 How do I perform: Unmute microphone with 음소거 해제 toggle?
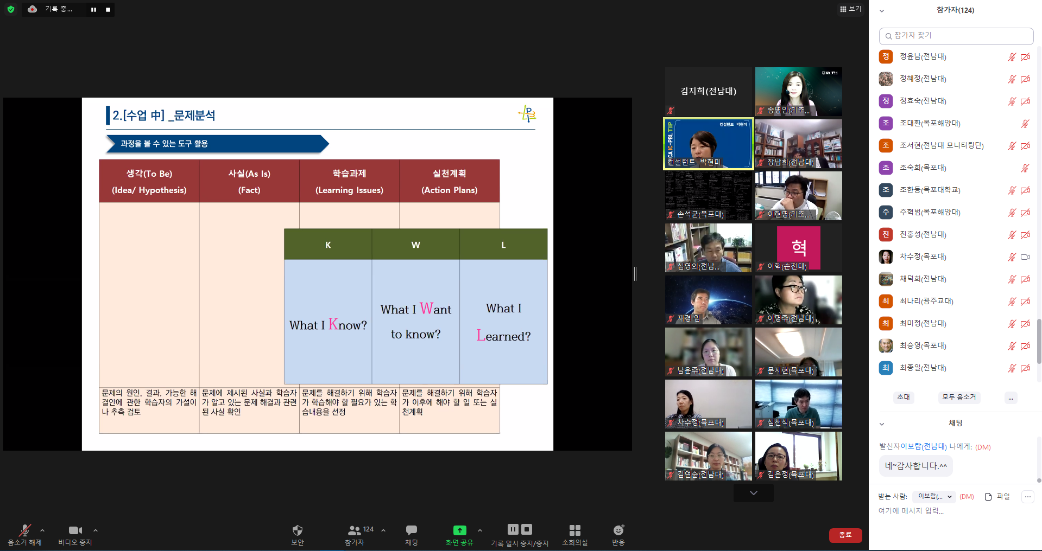point(24,530)
